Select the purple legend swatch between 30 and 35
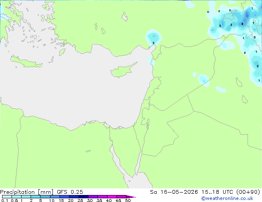262x202 pixels. coord(93,197)
